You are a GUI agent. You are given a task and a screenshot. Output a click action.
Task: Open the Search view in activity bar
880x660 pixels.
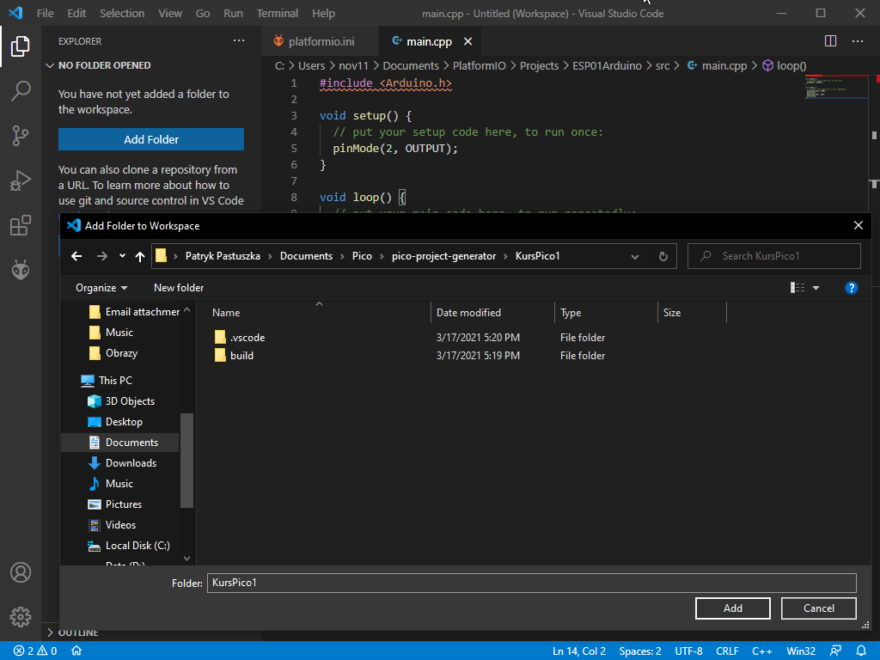tap(21, 90)
